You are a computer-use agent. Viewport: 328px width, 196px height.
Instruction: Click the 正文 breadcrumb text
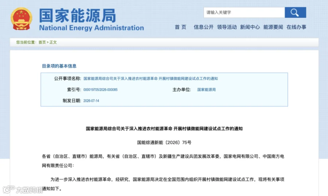[53, 42]
